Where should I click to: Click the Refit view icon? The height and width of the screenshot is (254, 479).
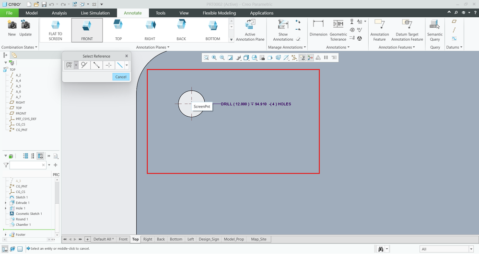206,58
